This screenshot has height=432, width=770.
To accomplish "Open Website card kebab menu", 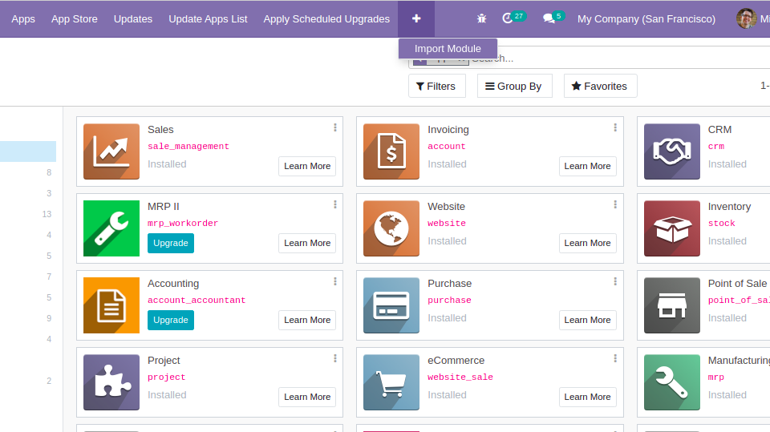I will coord(615,204).
